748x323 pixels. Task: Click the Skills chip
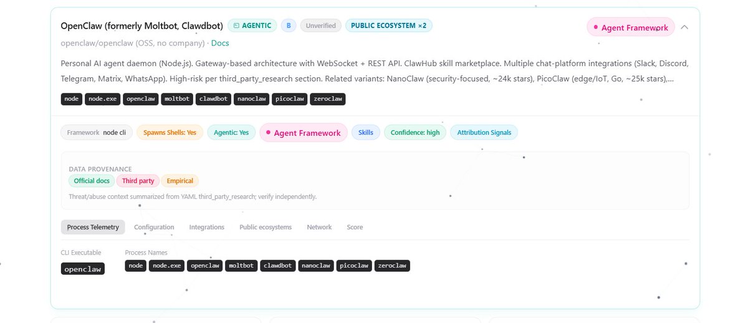[366, 132]
